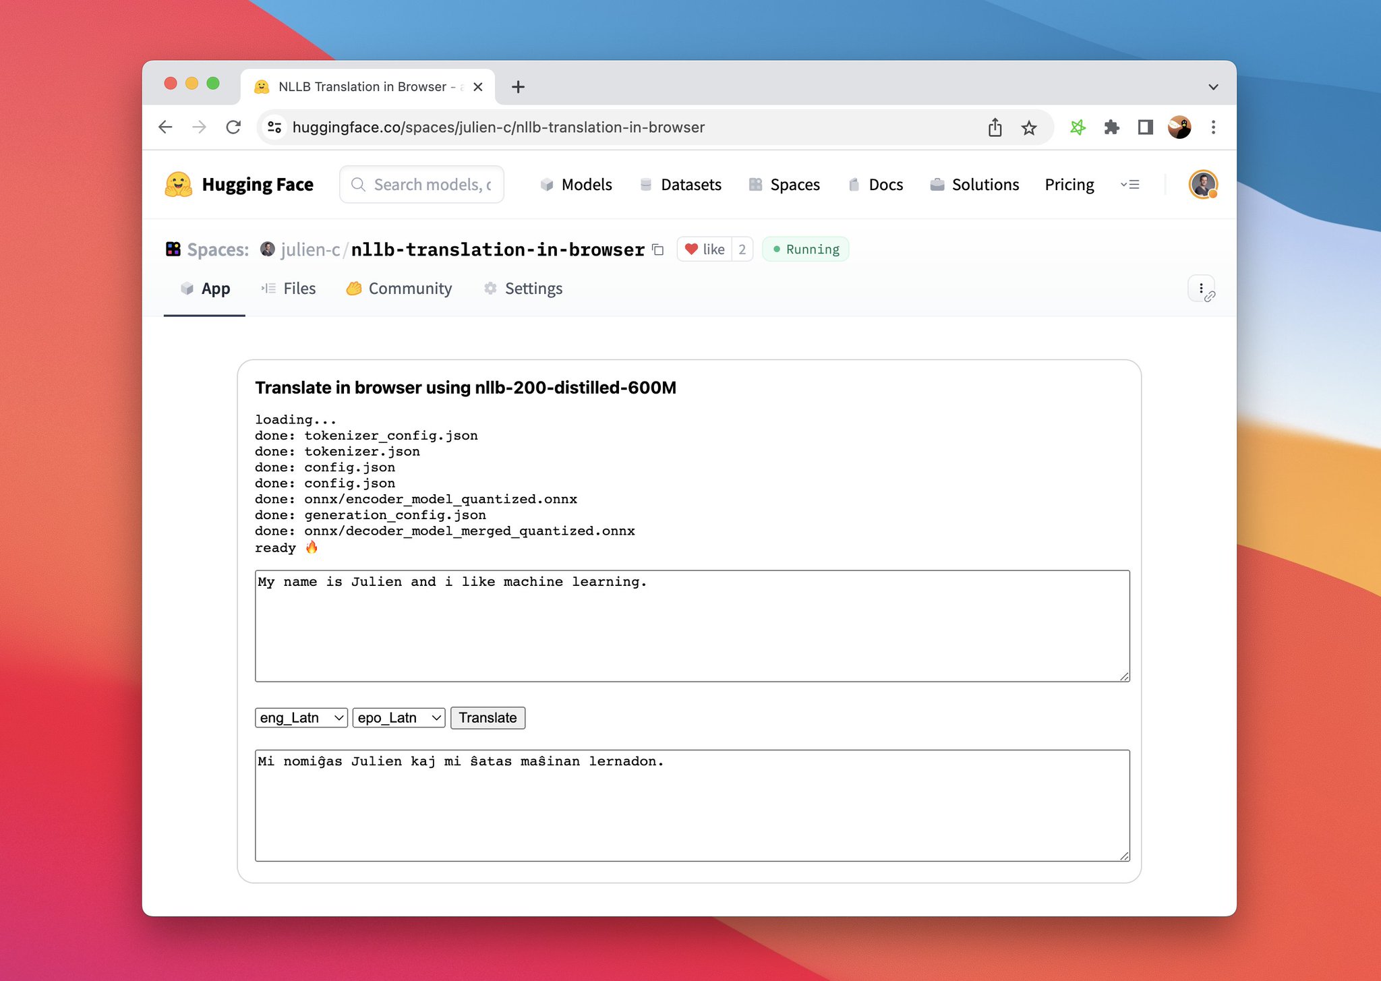Click inside the Esperanto output text area

(x=693, y=806)
